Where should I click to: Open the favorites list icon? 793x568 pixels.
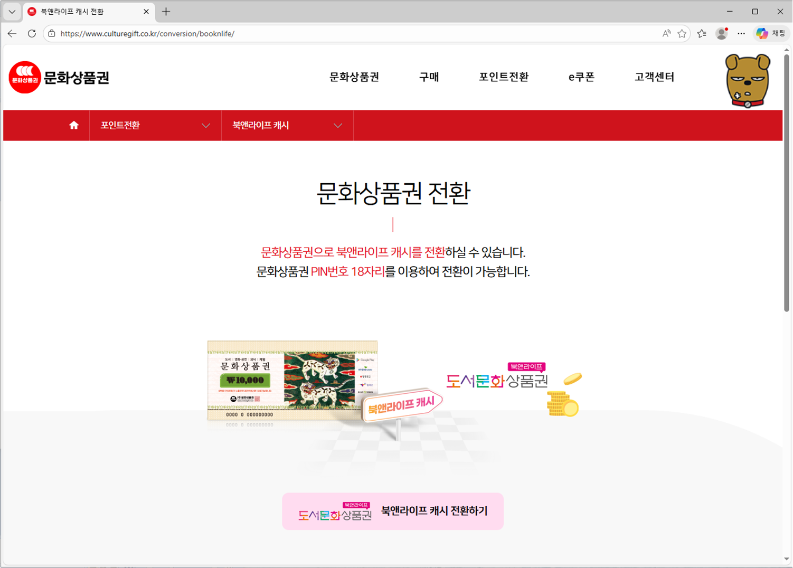point(702,33)
